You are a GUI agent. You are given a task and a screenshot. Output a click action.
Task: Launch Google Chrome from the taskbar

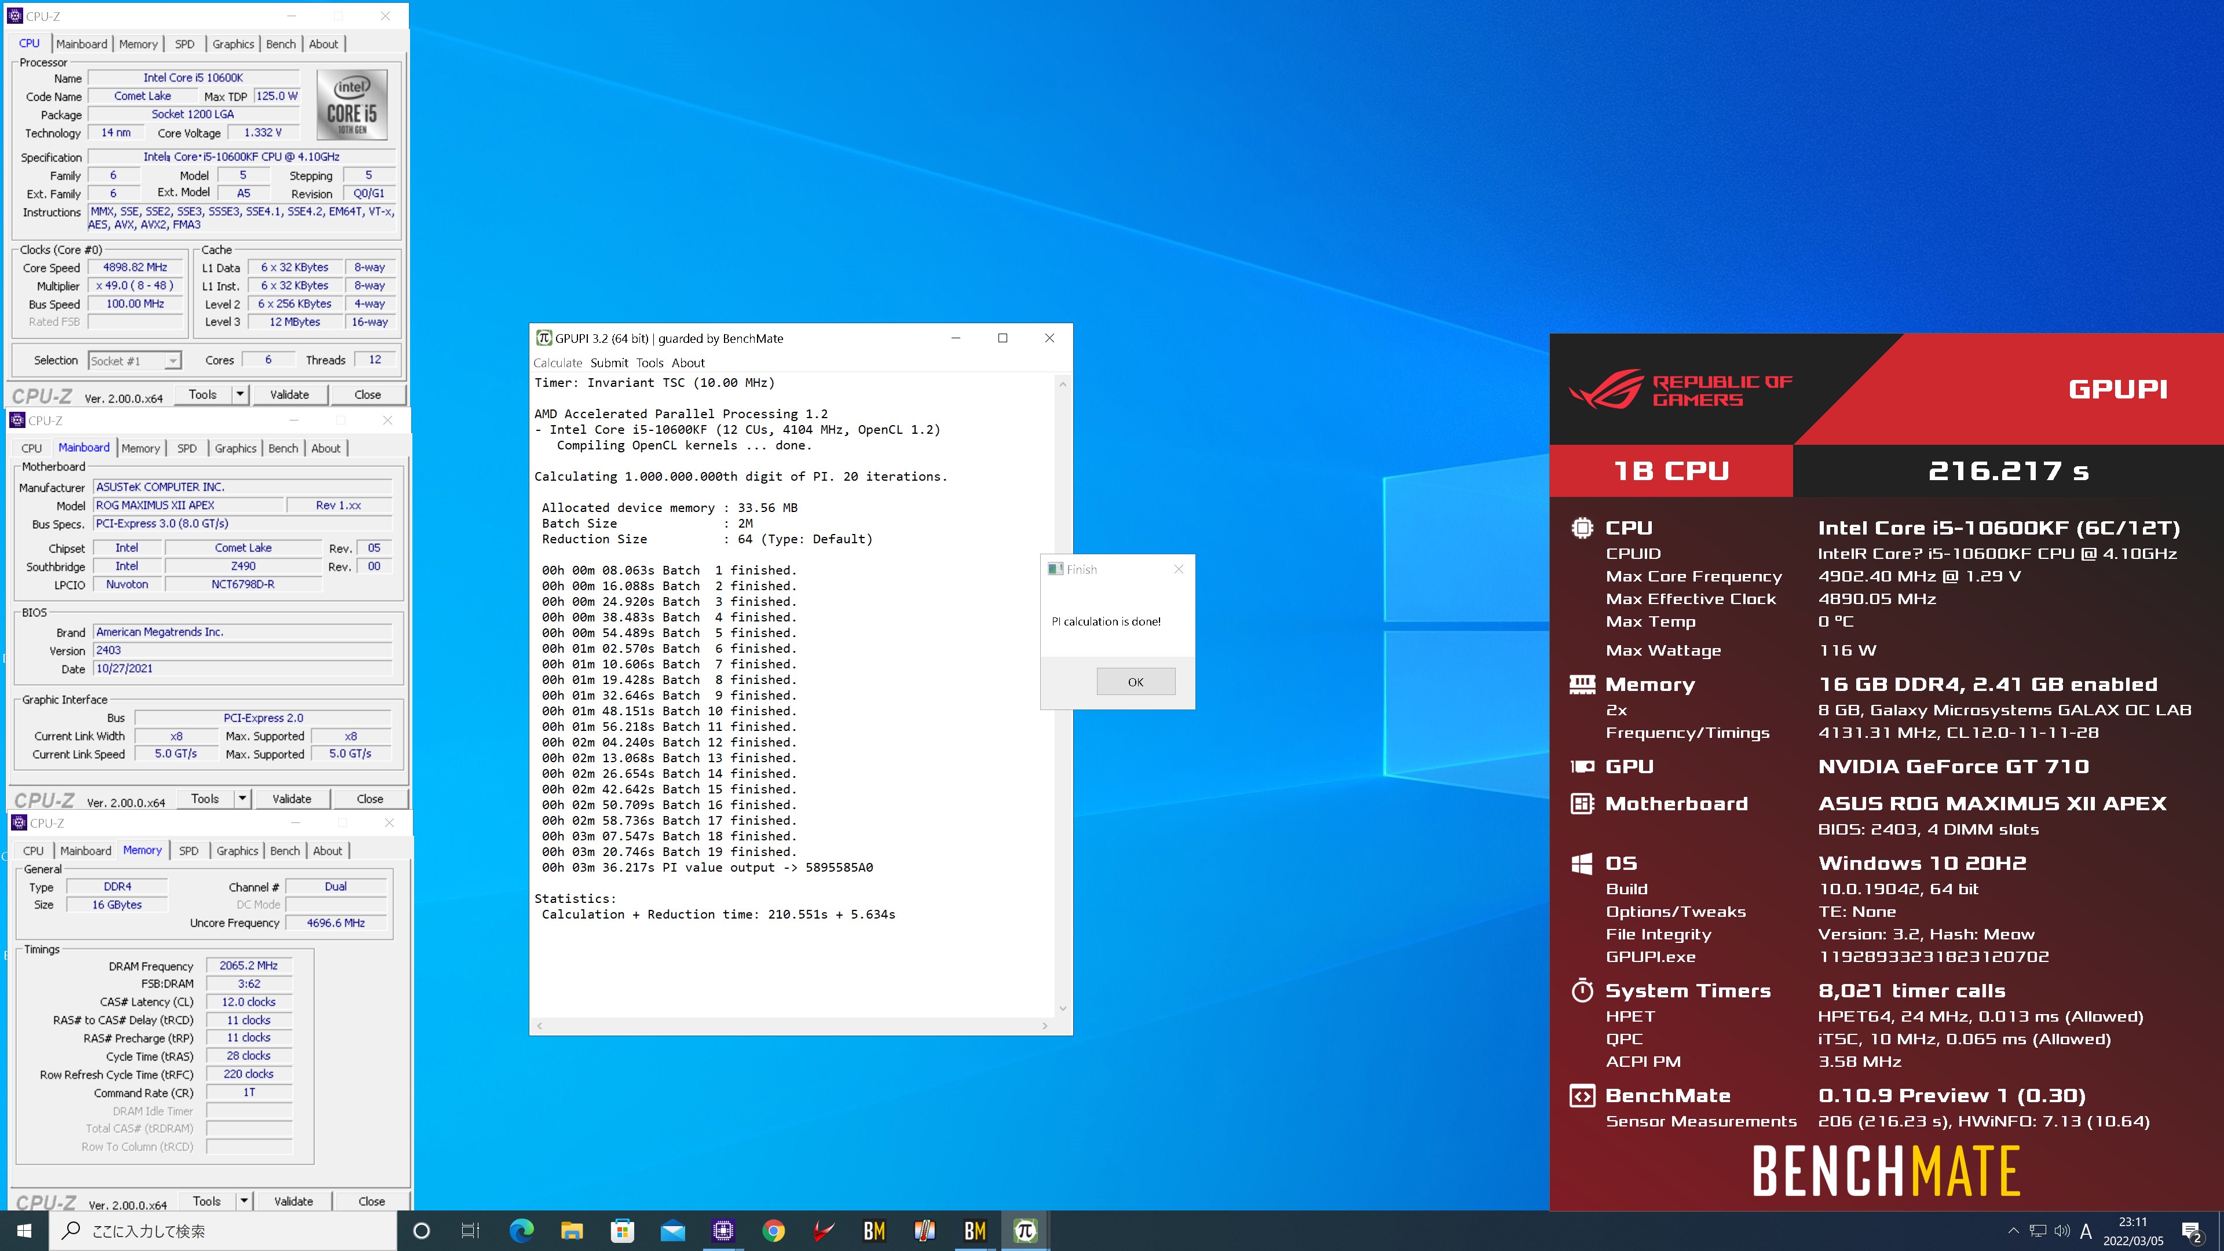(774, 1230)
